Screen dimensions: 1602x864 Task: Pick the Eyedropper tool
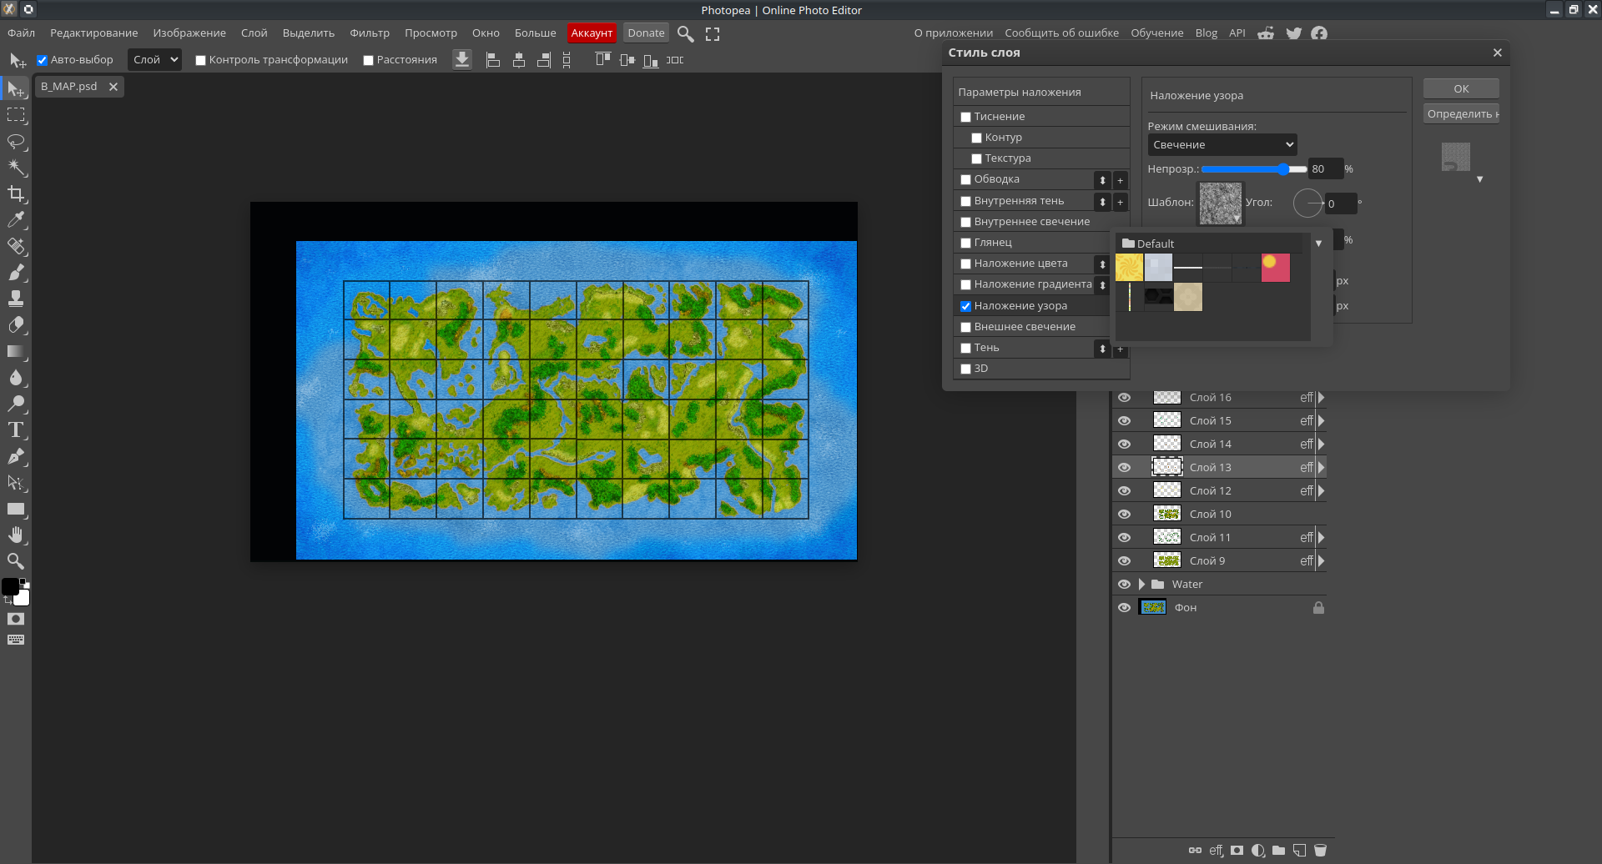click(16, 220)
